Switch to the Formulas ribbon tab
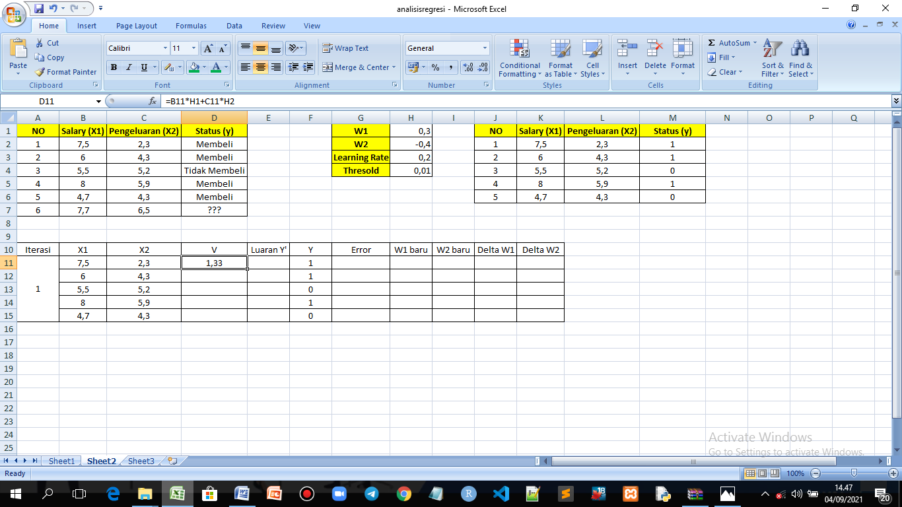This screenshot has height=507, width=902. [x=191, y=26]
